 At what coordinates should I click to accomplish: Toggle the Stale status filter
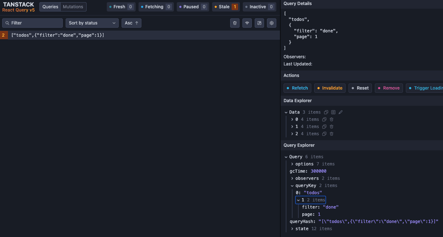225,7
